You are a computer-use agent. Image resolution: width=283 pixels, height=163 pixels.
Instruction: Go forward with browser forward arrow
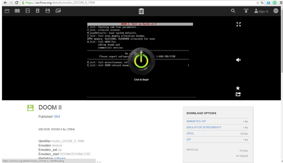coord(11,2)
